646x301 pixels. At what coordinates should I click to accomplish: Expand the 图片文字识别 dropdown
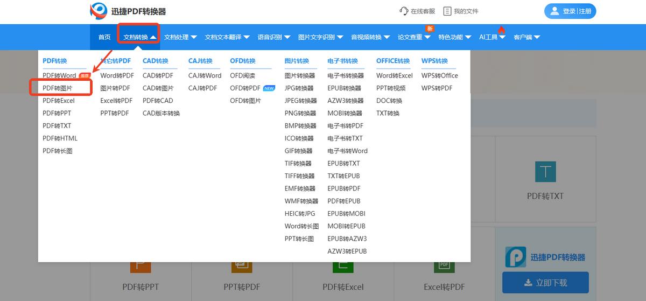tap(320, 37)
